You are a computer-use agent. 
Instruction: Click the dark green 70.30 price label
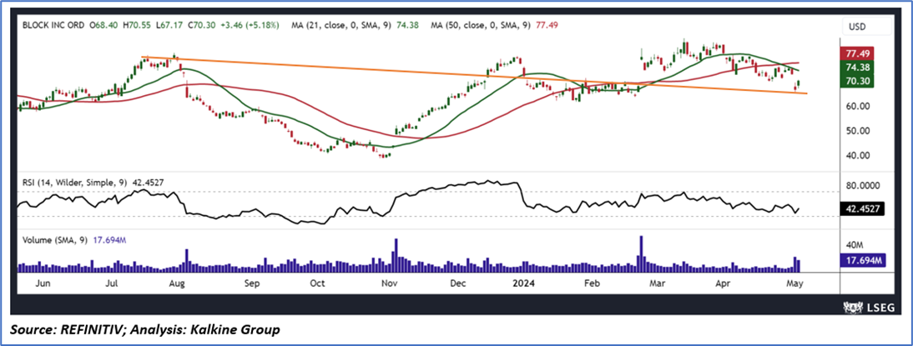click(x=856, y=82)
